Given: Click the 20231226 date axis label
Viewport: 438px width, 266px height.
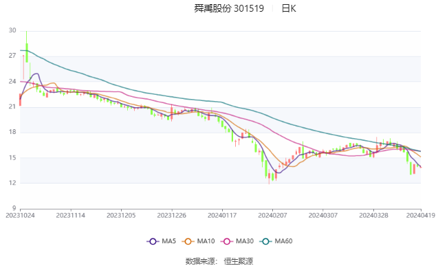Looking at the screenshot, I should [x=172, y=215].
